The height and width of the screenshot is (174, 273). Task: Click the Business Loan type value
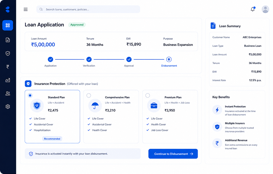click(253, 46)
